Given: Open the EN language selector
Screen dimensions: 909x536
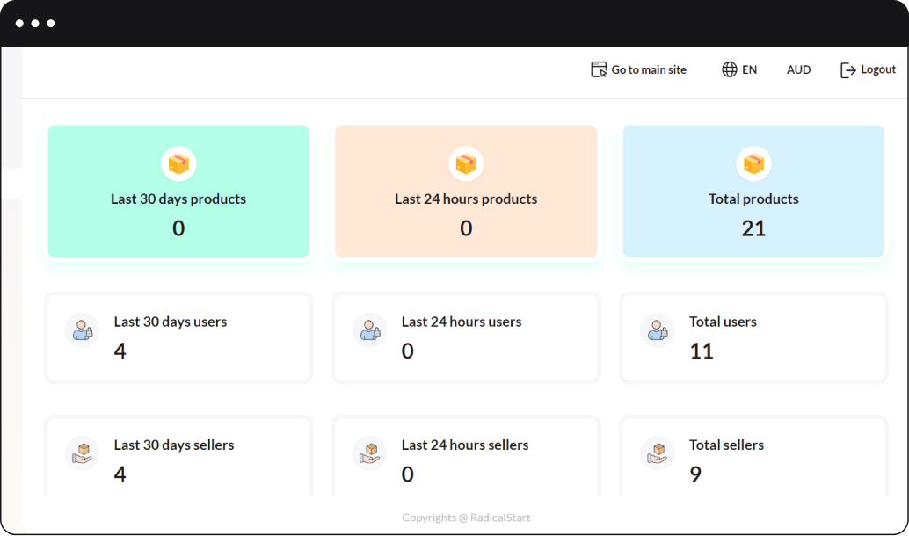Looking at the screenshot, I should 747,69.
